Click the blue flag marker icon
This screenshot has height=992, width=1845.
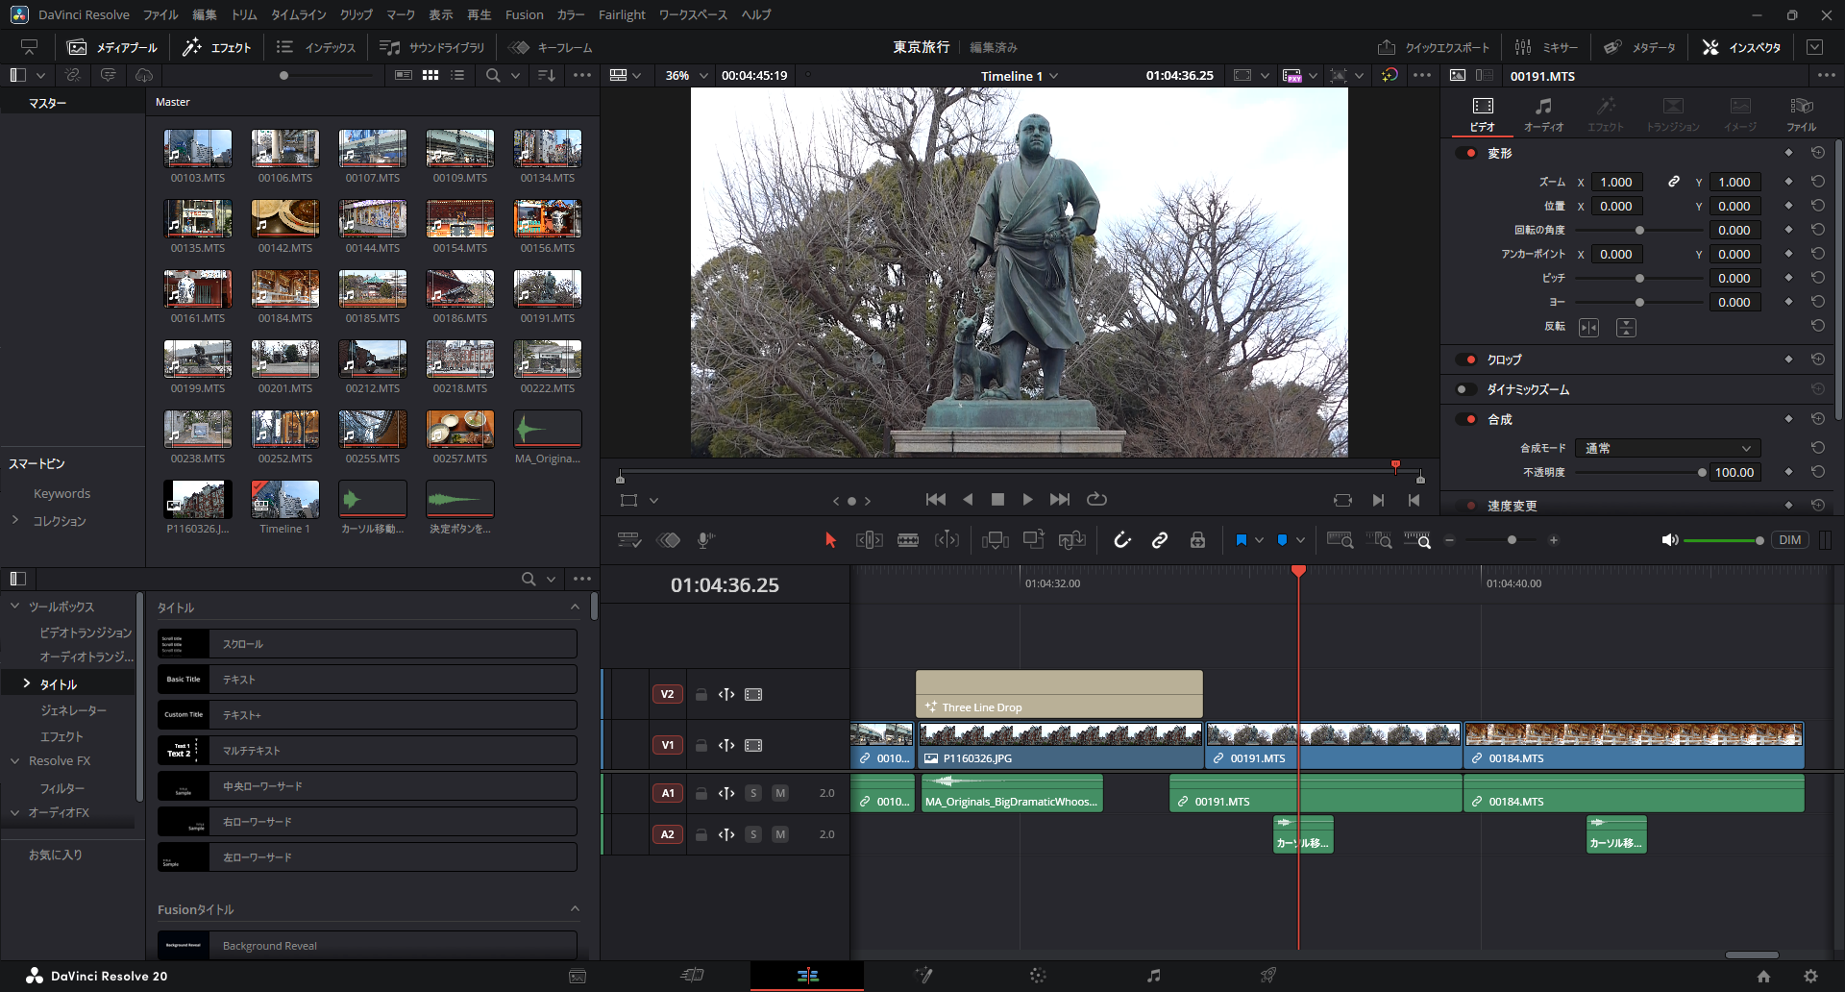pos(1241,540)
